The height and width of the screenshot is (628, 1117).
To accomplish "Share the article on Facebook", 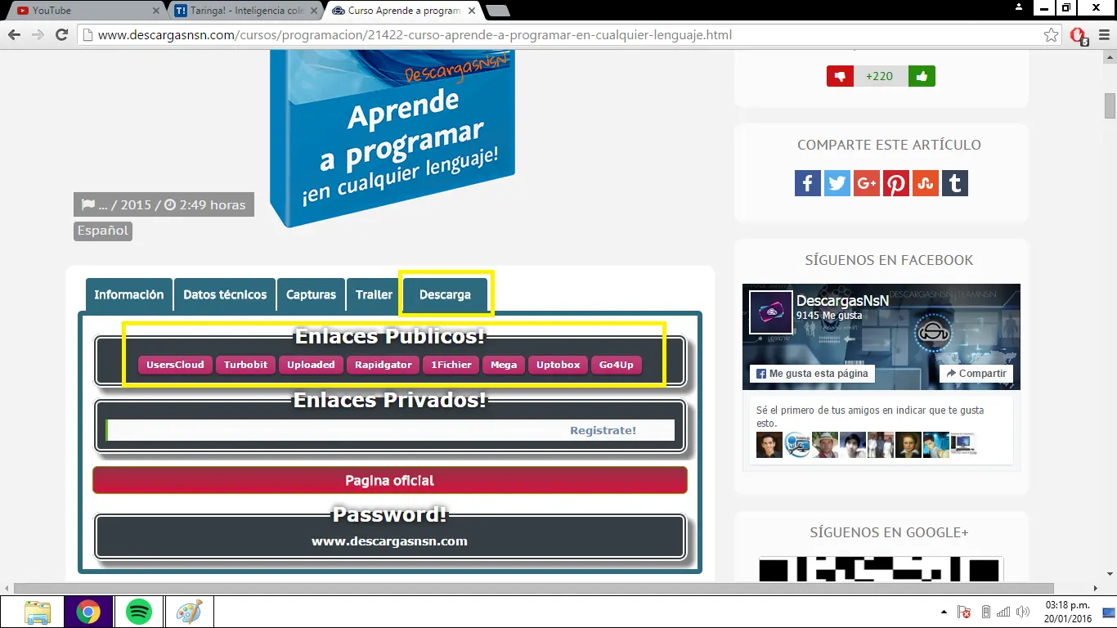I will click(807, 183).
